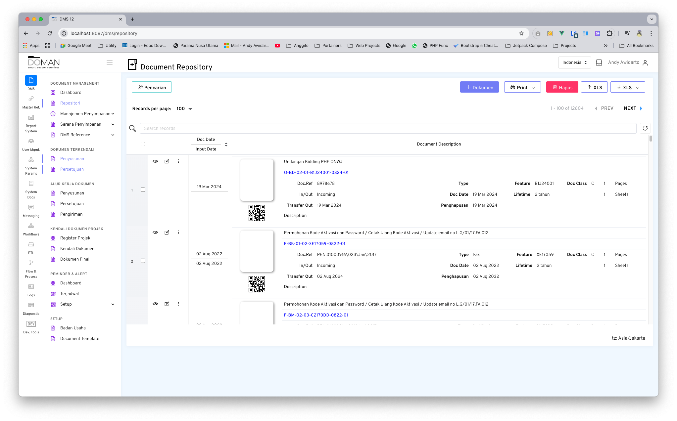Toggle the eye preview on the first document
This screenshot has width=677, height=421.
tap(155, 161)
